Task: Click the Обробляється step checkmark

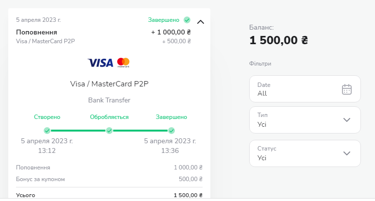Action: click(x=109, y=130)
